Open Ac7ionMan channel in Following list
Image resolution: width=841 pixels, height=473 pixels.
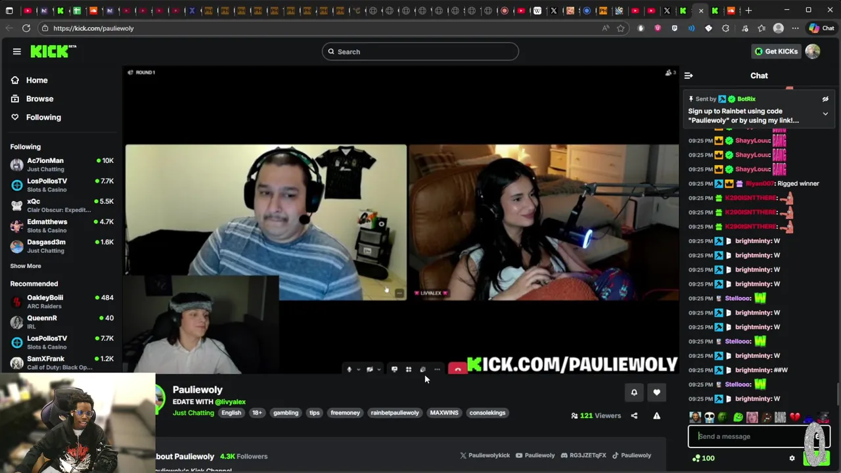pyautogui.click(x=62, y=164)
